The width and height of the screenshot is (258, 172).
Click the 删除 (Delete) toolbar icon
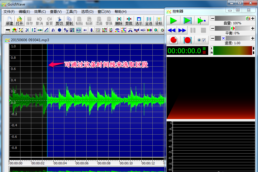click(x=119, y=21)
